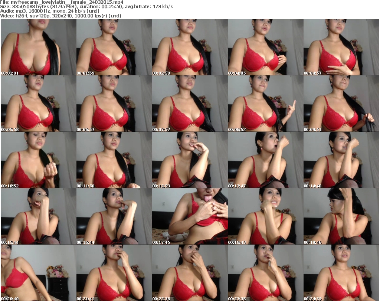Open the thumbnail stamped 00:24:35
Viewport: 380px width, 301px height.
(341, 273)
